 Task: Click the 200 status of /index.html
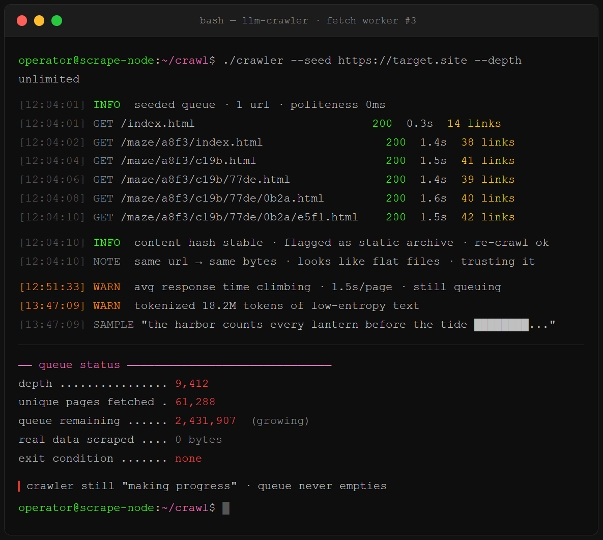(382, 124)
